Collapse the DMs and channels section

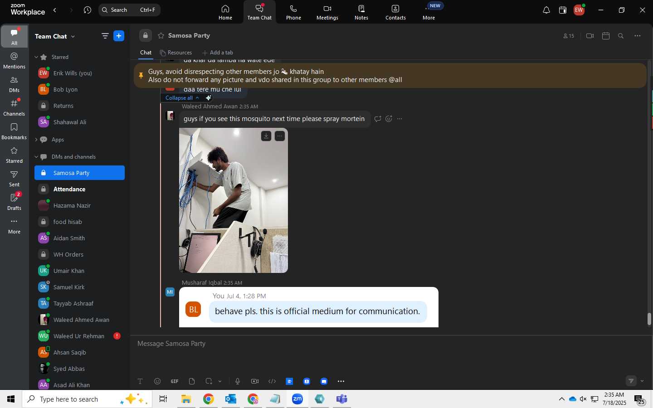(36, 157)
